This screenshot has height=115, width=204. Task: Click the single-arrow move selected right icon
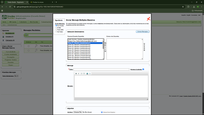click(106, 47)
